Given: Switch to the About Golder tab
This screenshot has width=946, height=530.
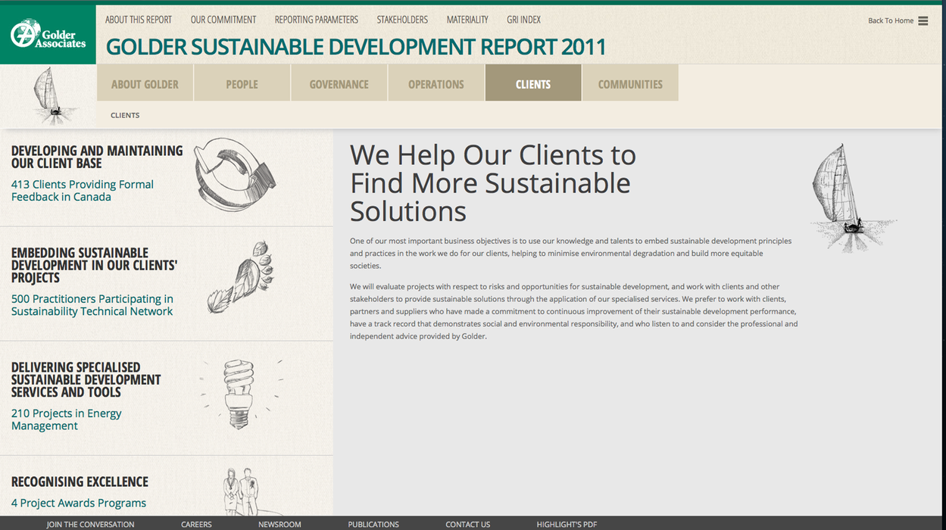Looking at the screenshot, I should coord(145,84).
